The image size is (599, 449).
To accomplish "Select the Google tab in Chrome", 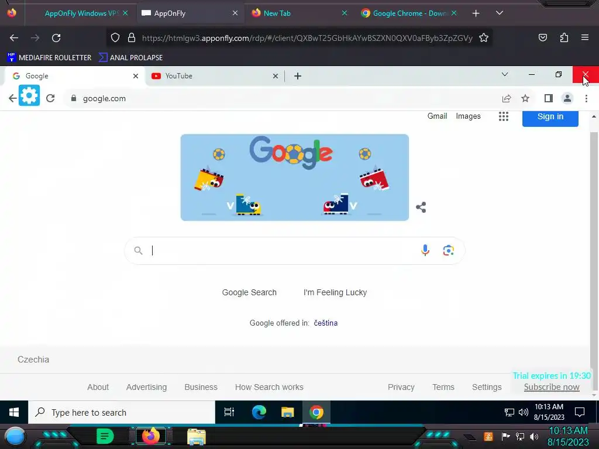I will pyautogui.click(x=73, y=76).
